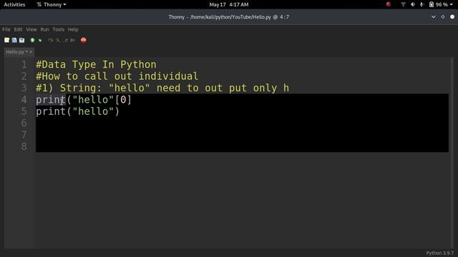The width and height of the screenshot is (458, 257).
Task: Click the microphone icon in system tray
Action: [422, 5]
